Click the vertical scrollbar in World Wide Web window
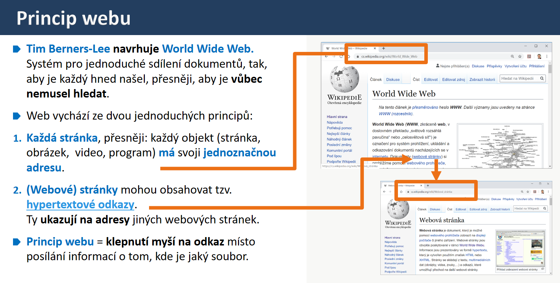This screenshot has height=283, width=560. point(550,115)
